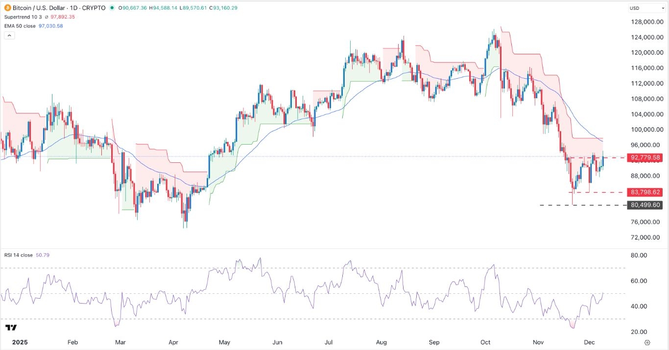Image resolution: width=669 pixels, height=350 pixels.
Task: Click the Bitcoin coin logo icon
Action: click(x=7, y=8)
